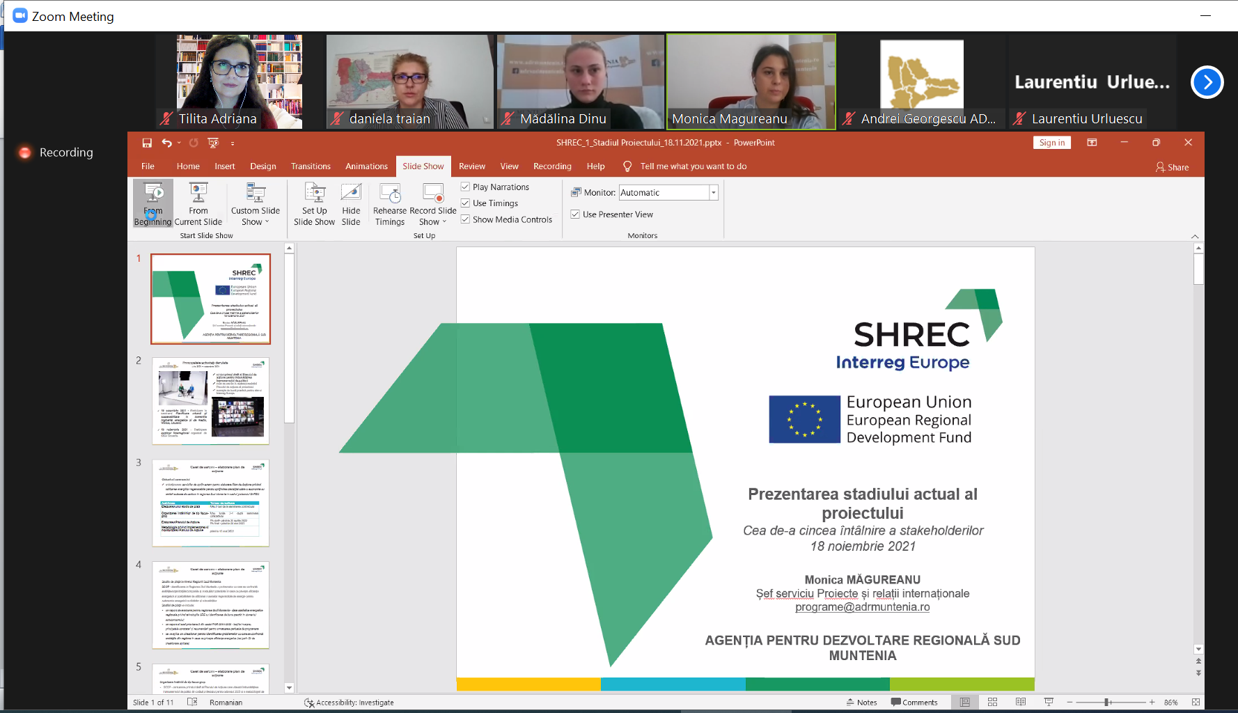The width and height of the screenshot is (1238, 713).
Task: Click the zoom in plus button
Action: [x=1152, y=703]
